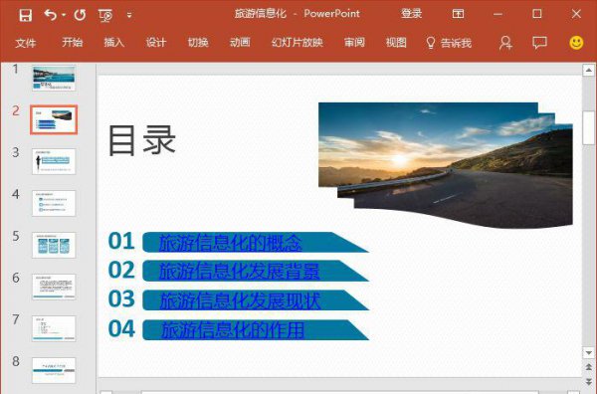Select slide 8 thumbnail
The height and width of the screenshot is (394, 597).
point(54,370)
